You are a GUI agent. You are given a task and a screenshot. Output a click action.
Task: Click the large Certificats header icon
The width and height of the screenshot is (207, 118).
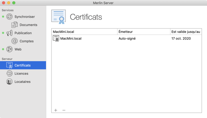58,17
